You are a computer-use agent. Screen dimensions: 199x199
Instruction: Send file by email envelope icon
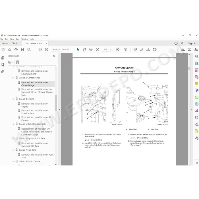[190, 49]
